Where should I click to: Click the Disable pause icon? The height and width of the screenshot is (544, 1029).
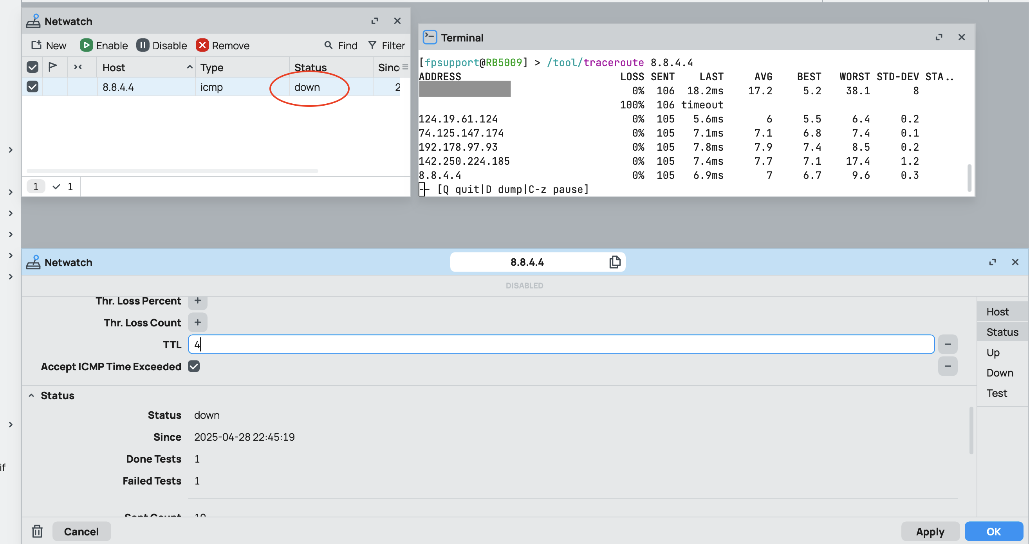point(143,45)
